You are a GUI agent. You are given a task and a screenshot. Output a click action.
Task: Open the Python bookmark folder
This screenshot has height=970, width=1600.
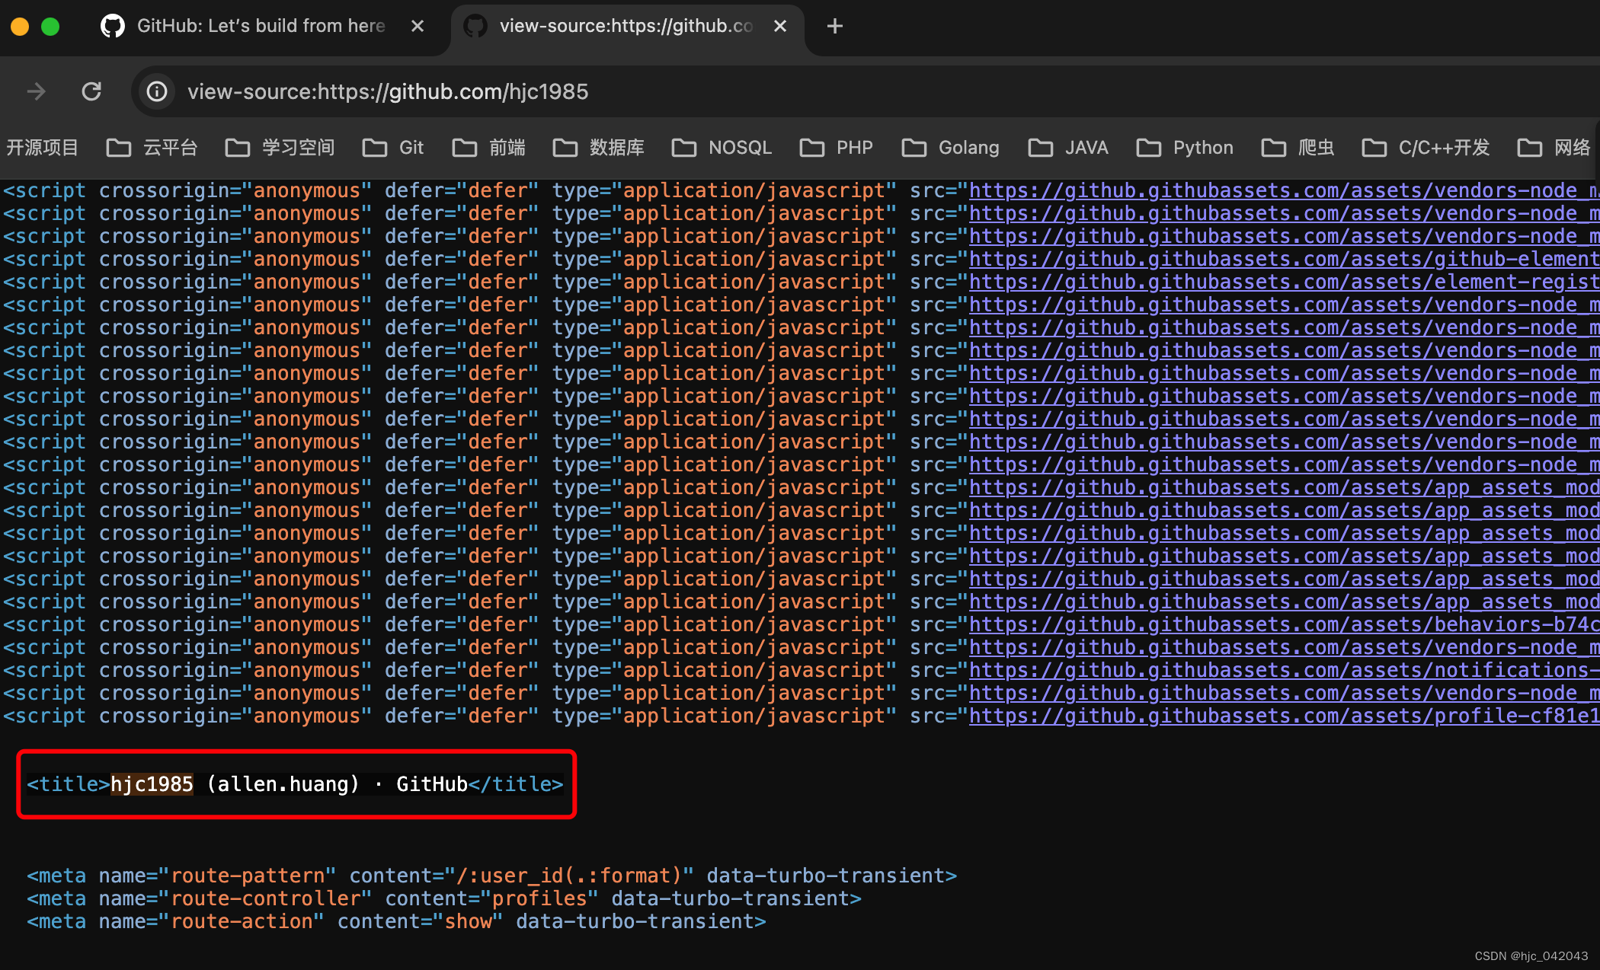pyautogui.click(x=1185, y=148)
